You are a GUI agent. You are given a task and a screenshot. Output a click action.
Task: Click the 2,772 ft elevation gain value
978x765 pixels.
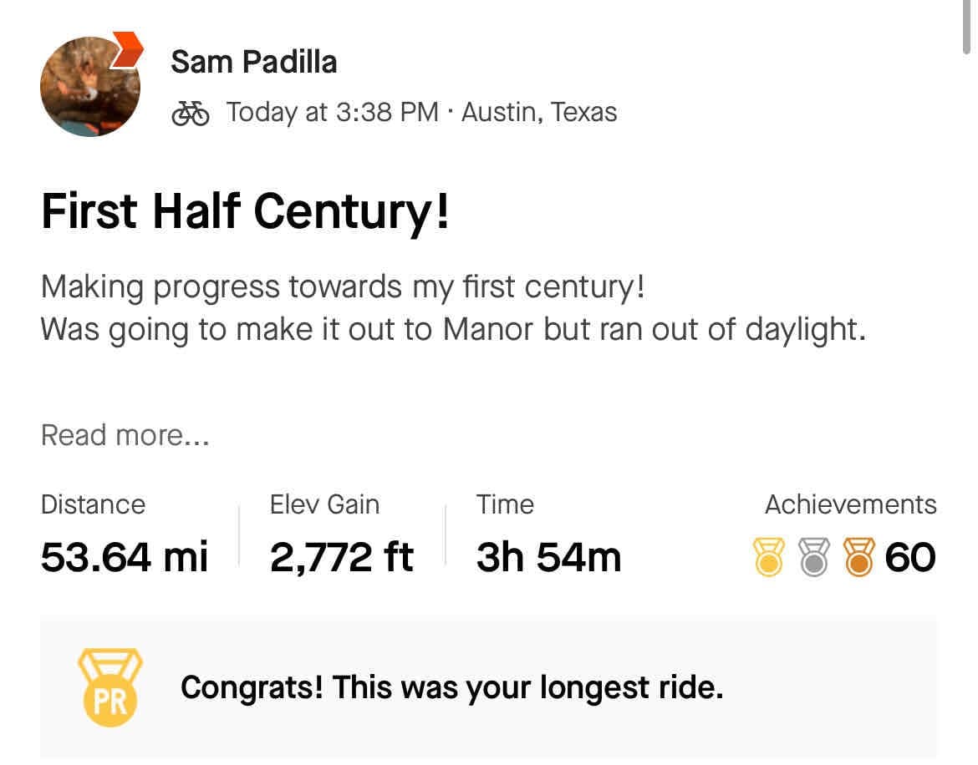point(341,558)
